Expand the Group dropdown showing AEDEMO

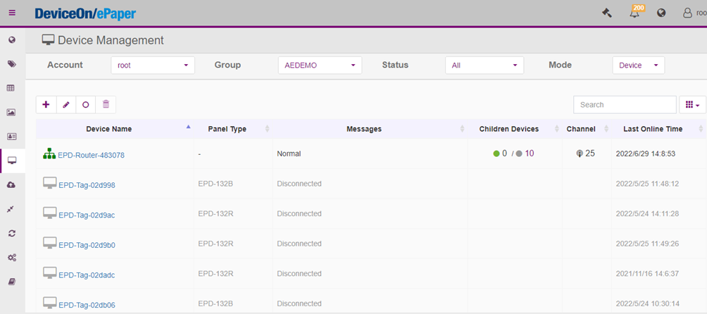[x=320, y=65]
